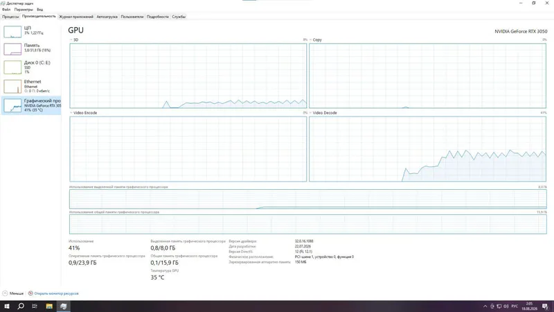This screenshot has height=312, width=554.
Task: Click the shared GPU memory usage graph
Action: pos(307,224)
